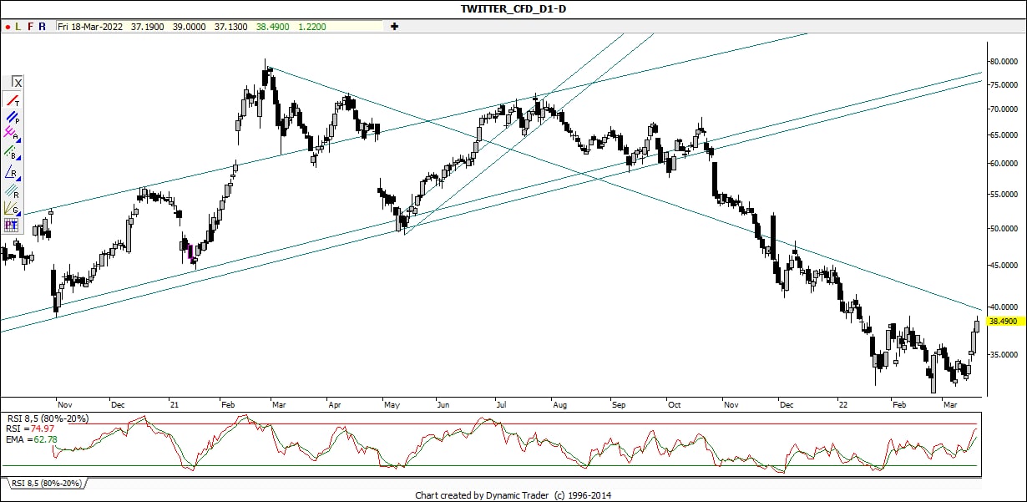Click the Jun label on the time axis
The image size is (1027, 502).
(x=443, y=404)
